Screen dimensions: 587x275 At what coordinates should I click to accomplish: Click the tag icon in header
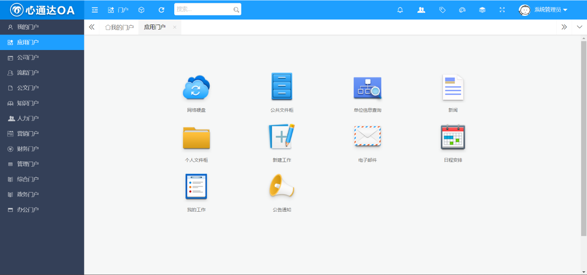click(x=442, y=10)
